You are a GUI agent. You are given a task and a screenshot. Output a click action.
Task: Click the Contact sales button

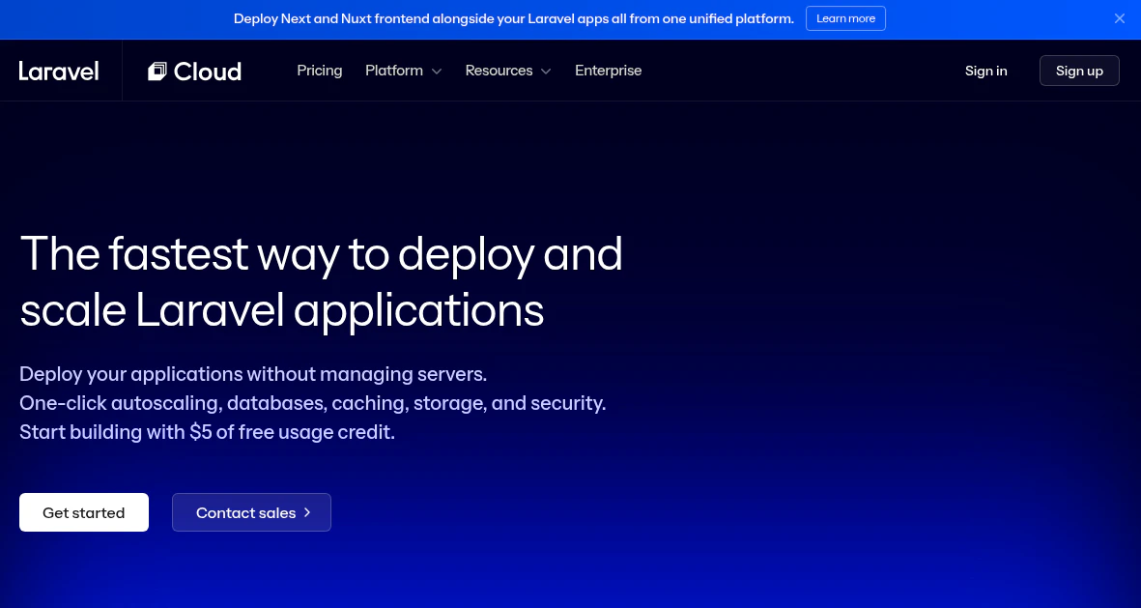pyautogui.click(x=252, y=512)
